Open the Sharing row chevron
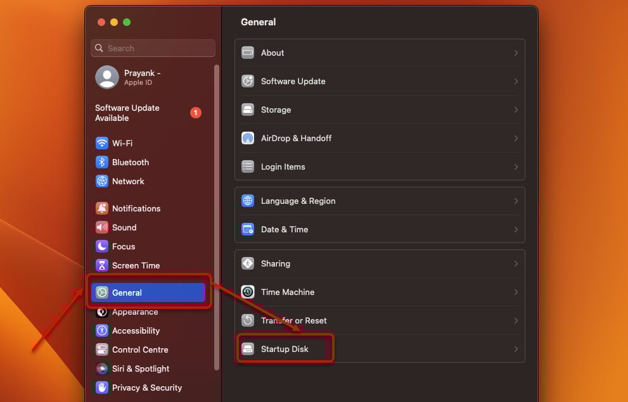This screenshot has width=628, height=402. pyautogui.click(x=516, y=263)
